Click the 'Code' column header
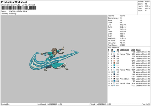 point(133,50)
